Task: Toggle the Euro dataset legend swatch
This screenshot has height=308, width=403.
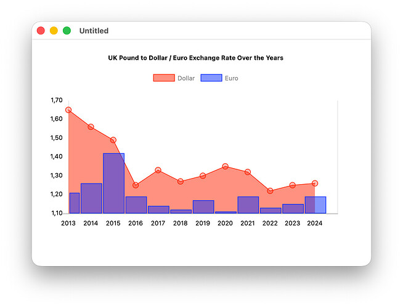Action: (211, 78)
